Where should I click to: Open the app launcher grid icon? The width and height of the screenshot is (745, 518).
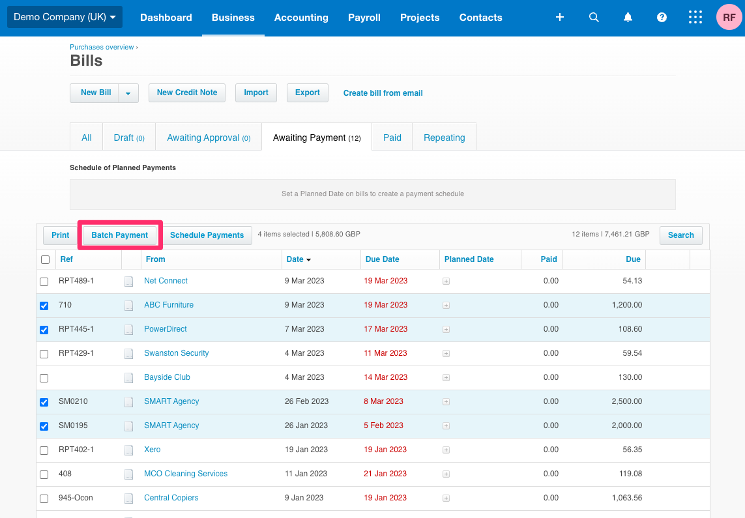(x=695, y=17)
